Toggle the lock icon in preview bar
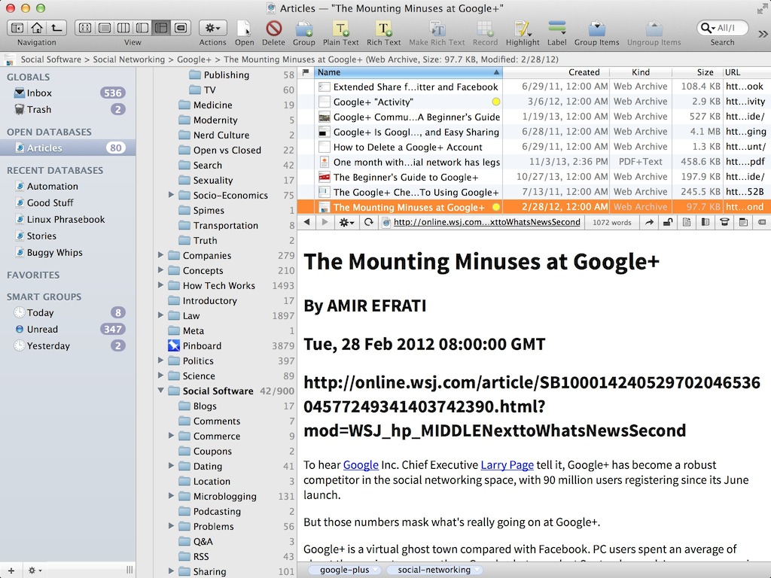The image size is (771, 578). (667, 223)
